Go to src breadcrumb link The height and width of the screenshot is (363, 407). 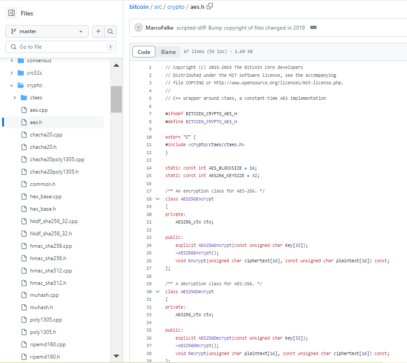click(x=158, y=7)
